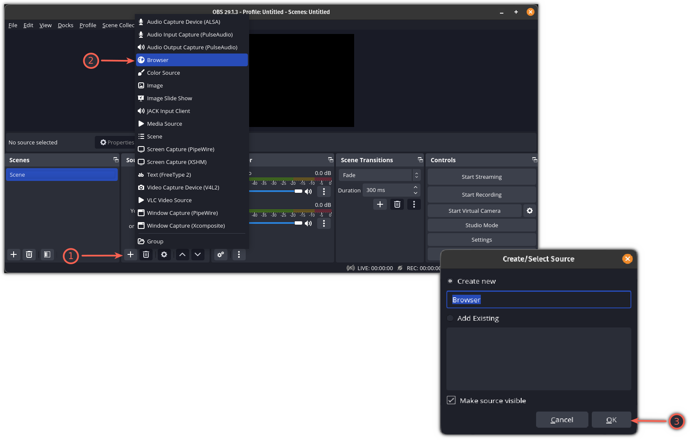Delete the selected scene using the trash icon
This screenshot has height=440, width=690.
29,254
